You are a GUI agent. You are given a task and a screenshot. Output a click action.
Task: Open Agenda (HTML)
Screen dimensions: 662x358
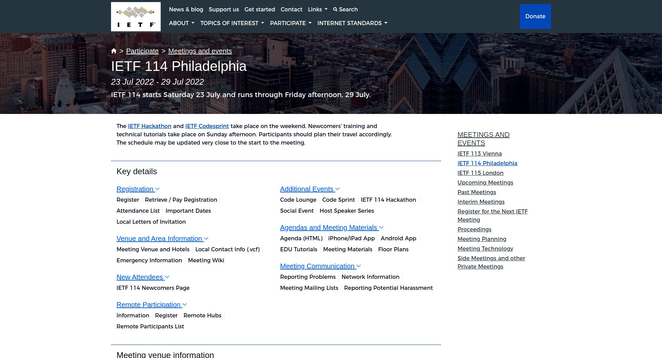click(301, 238)
